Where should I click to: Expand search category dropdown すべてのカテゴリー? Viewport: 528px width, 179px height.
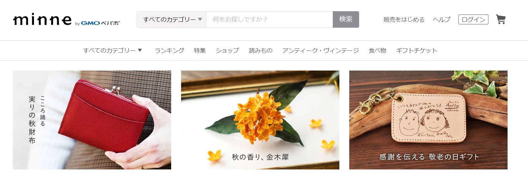(171, 19)
